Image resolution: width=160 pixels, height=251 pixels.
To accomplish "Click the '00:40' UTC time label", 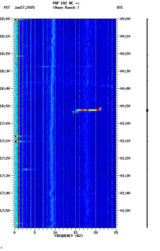I will coord(125,89).
